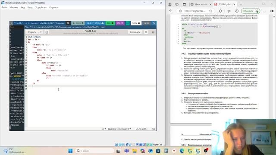The image size is (276, 155).
Task: Open Edge tab actions menu icon
Action: (184, 4)
